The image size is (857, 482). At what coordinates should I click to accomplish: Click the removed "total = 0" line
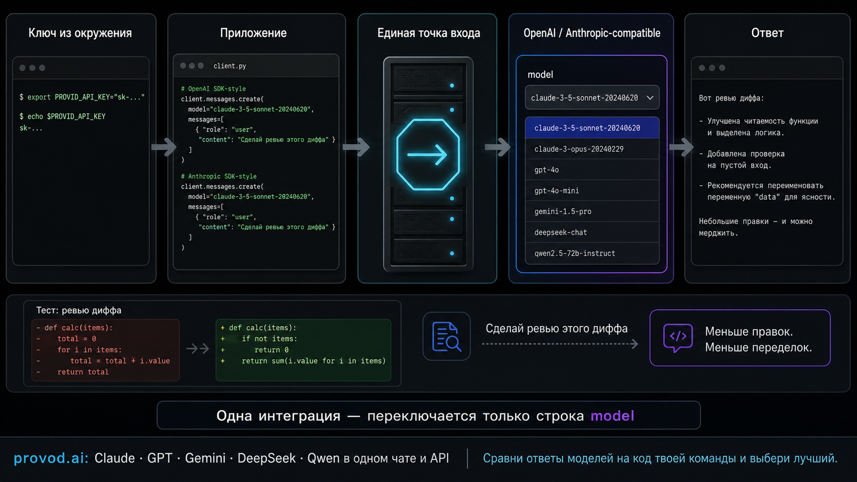(66, 339)
